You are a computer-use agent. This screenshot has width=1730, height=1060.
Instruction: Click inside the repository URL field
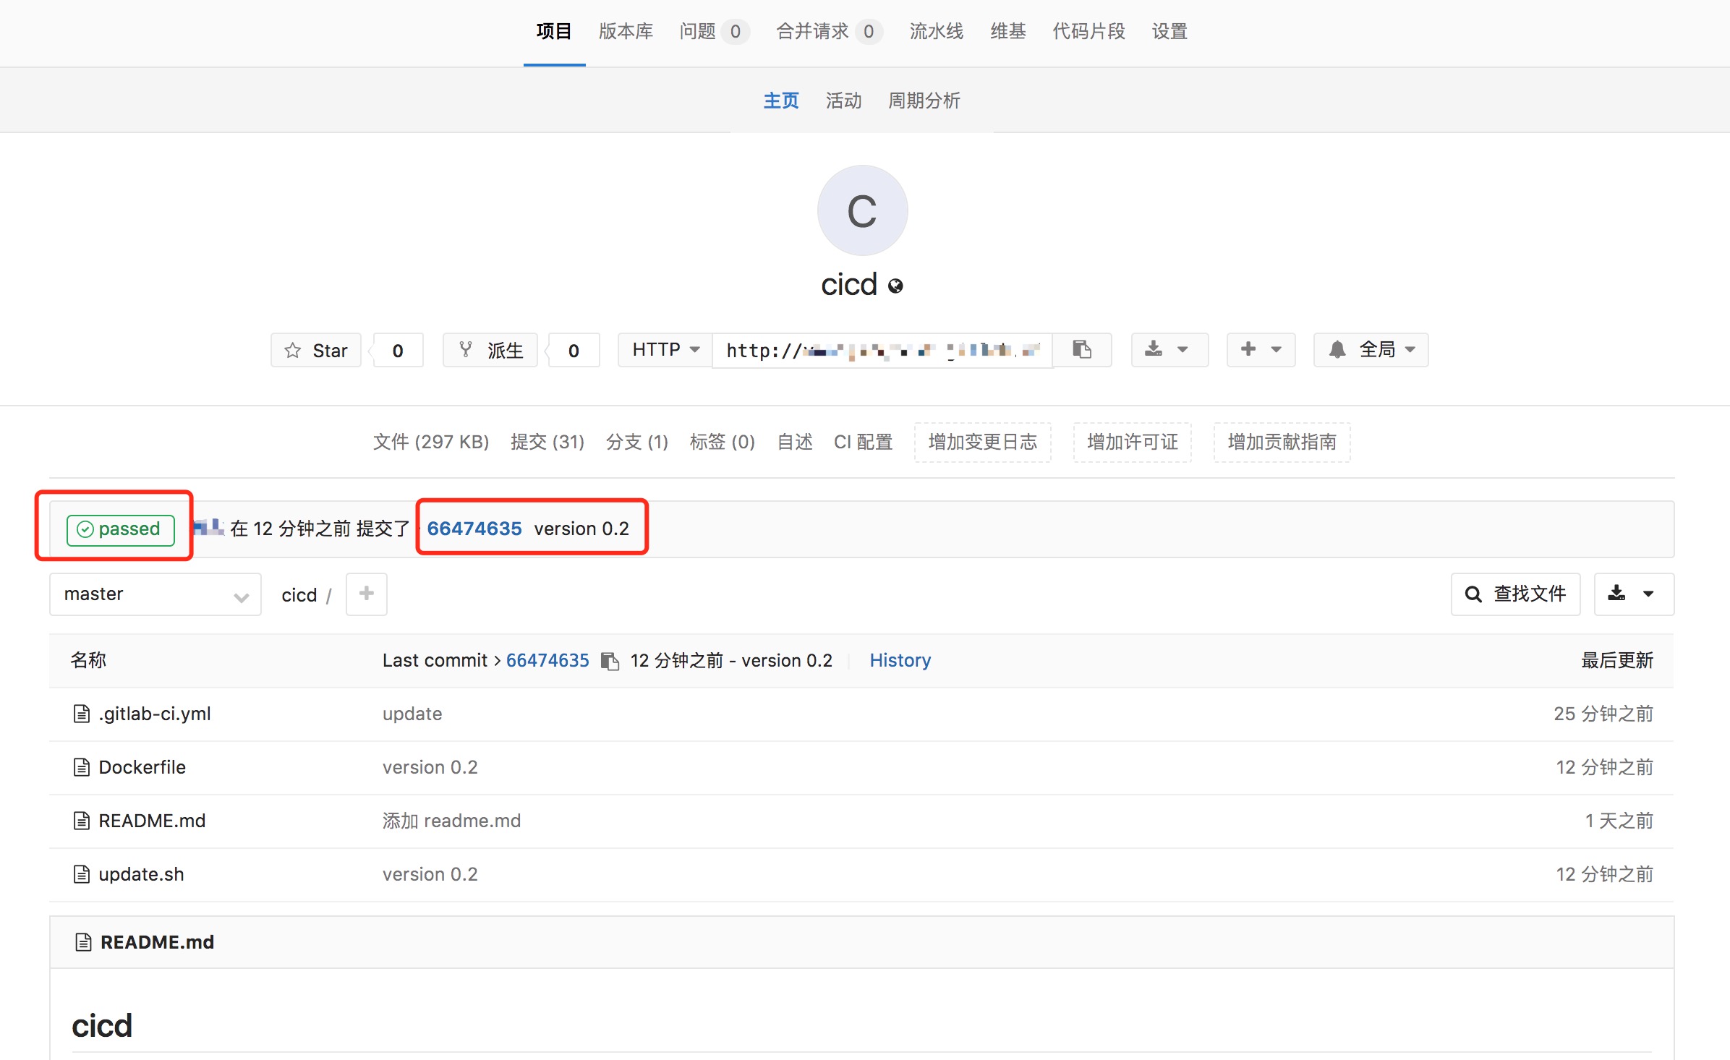pyautogui.click(x=882, y=351)
